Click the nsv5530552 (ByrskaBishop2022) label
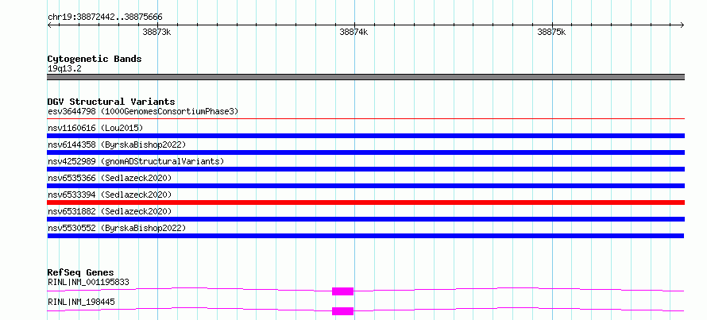The height and width of the screenshot is (320, 707). pyautogui.click(x=117, y=228)
